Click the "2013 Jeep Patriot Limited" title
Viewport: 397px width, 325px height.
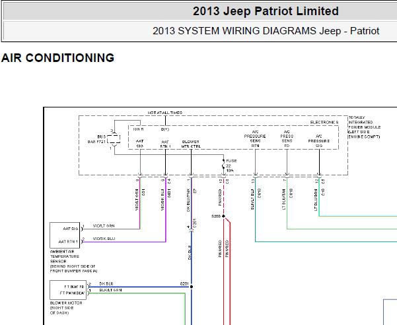coord(266,11)
